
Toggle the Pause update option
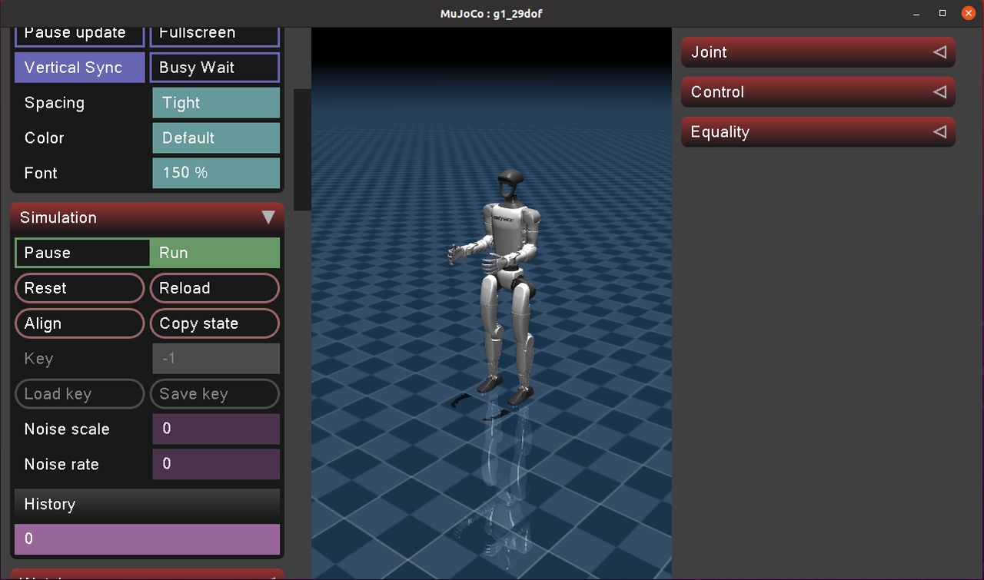80,35
